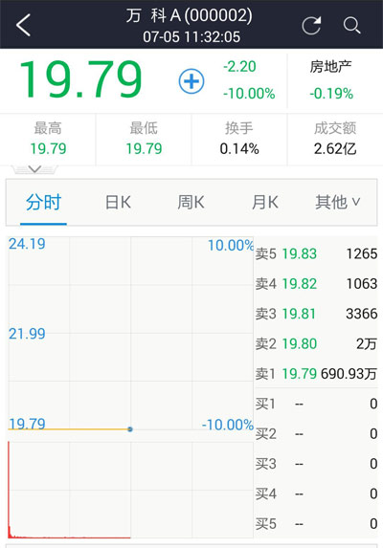This screenshot has width=383, height=548.
Task: Refresh the stock quote data
Action: coord(311,25)
